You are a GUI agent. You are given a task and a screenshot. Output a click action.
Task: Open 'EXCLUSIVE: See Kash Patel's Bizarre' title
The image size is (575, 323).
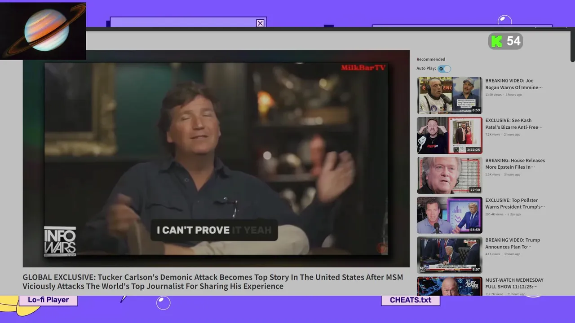tap(514, 124)
